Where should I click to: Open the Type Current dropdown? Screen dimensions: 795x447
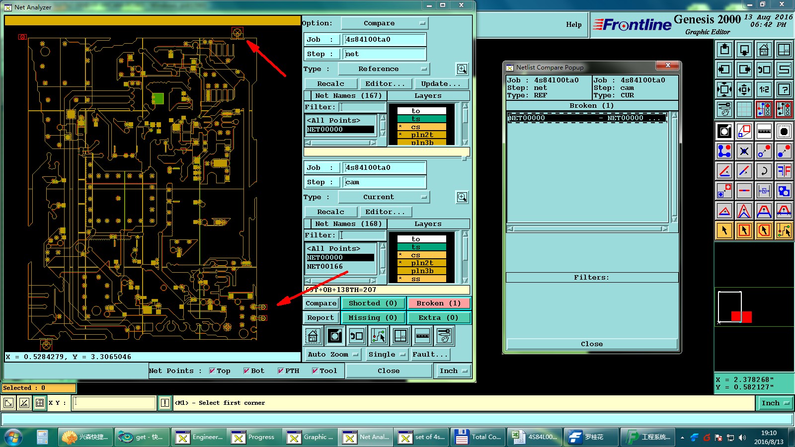point(384,197)
